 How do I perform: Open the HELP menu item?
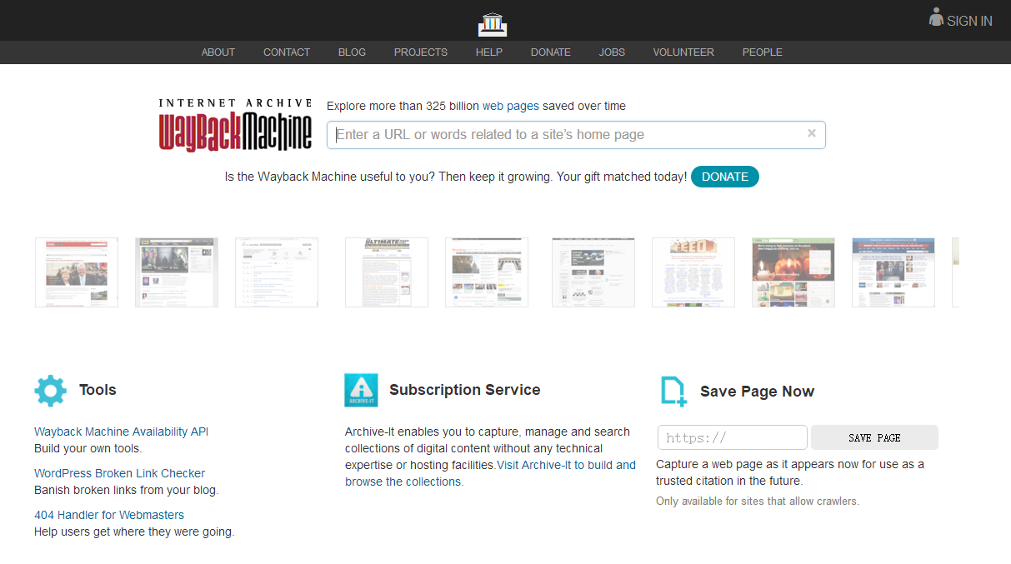tap(489, 52)
